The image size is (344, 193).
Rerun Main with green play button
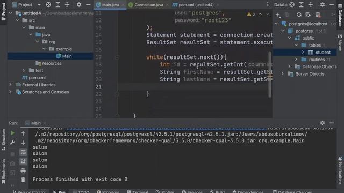pyautogui.click(x=12, y=133)
